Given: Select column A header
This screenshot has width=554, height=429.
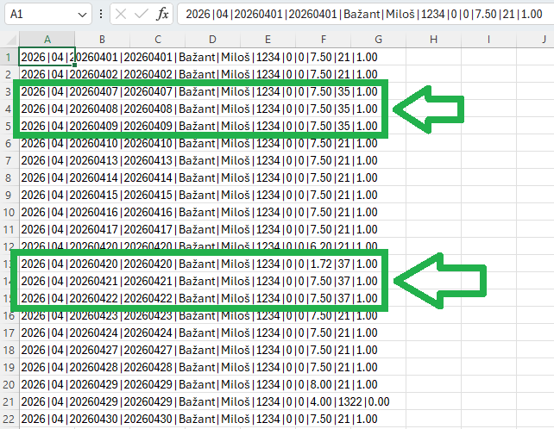Looking at the screenshot, I should pos(47,39).
